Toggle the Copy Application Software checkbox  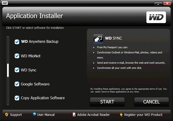[x=17, y=98]
